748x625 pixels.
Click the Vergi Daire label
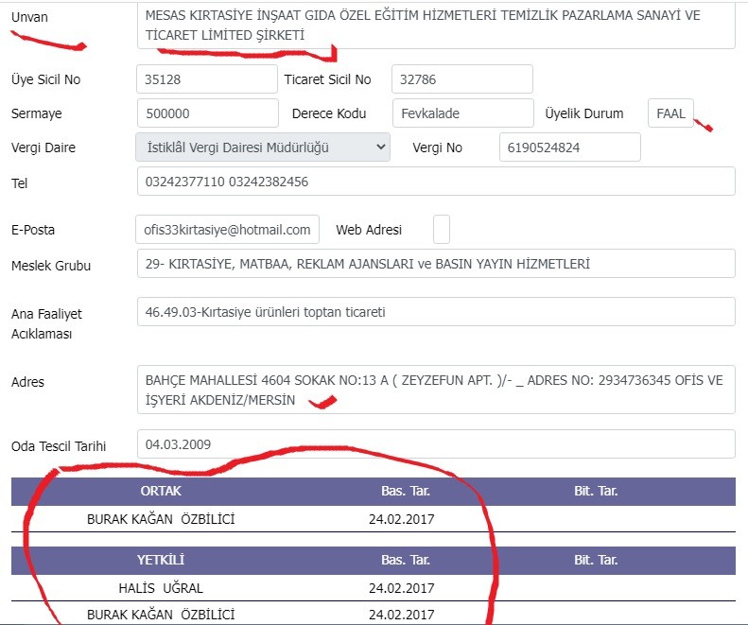(x=43, y=148)
